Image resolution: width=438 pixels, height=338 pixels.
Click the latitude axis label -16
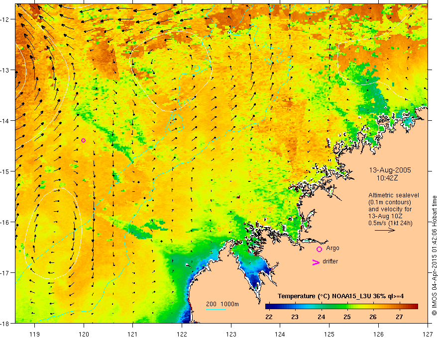coord(5,222)
